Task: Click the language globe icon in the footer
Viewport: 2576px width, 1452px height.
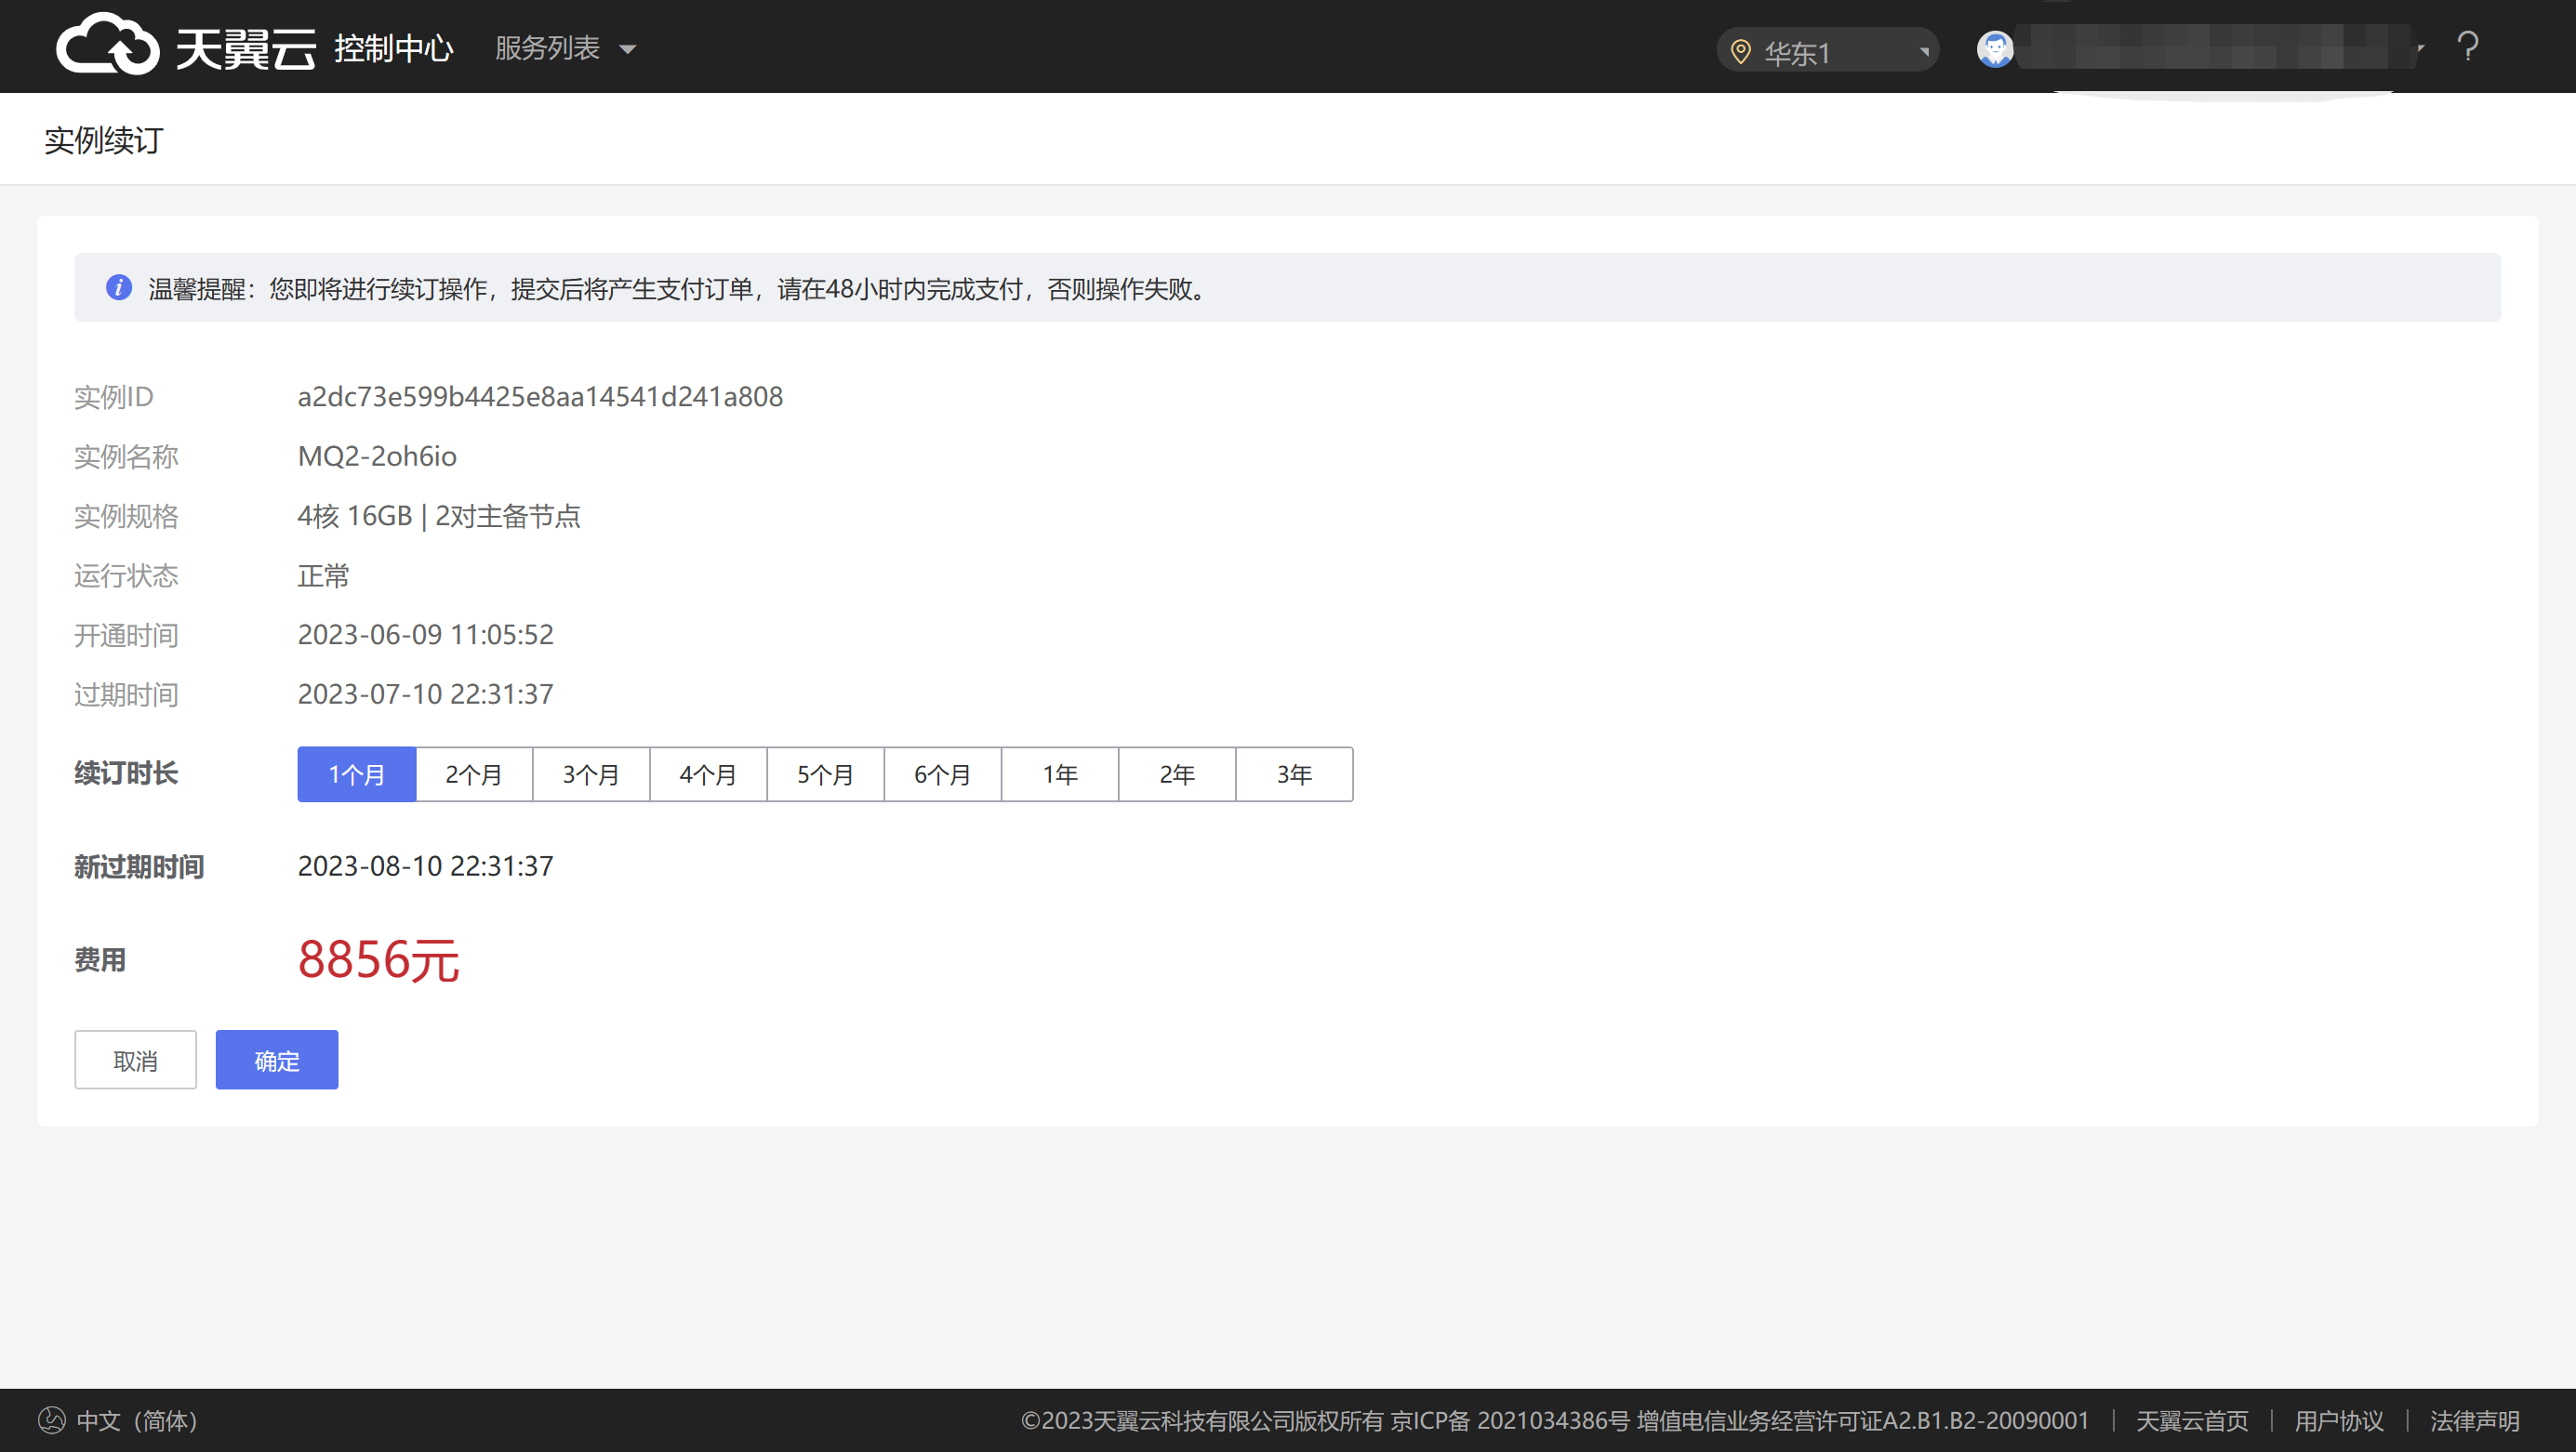Action: [52, 1420]
